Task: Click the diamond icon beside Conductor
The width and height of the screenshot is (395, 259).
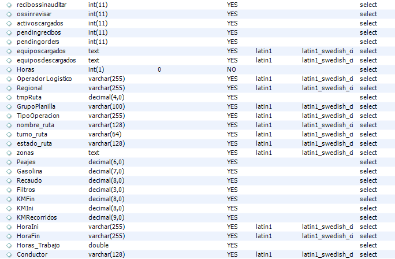Action: (9, 254)
